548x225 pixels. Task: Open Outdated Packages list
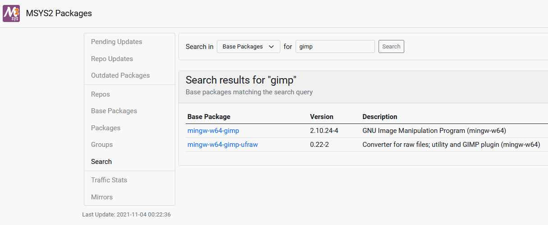click(120, 75)
